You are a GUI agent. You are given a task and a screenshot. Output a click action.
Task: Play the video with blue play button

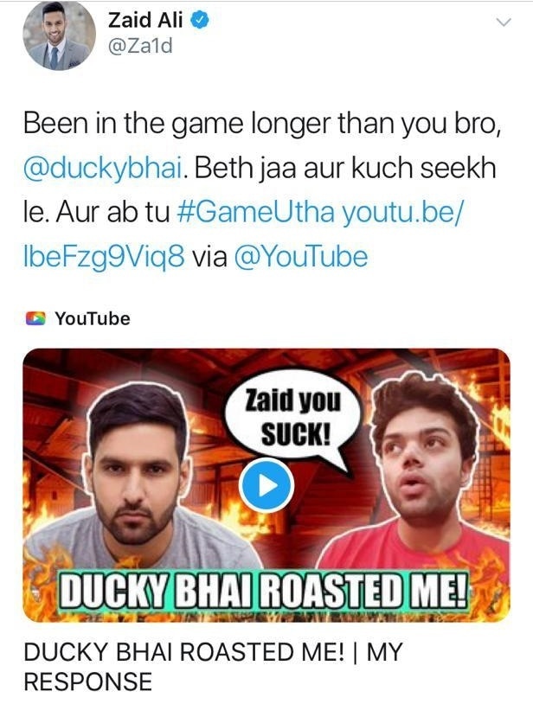tap(266, 485)
